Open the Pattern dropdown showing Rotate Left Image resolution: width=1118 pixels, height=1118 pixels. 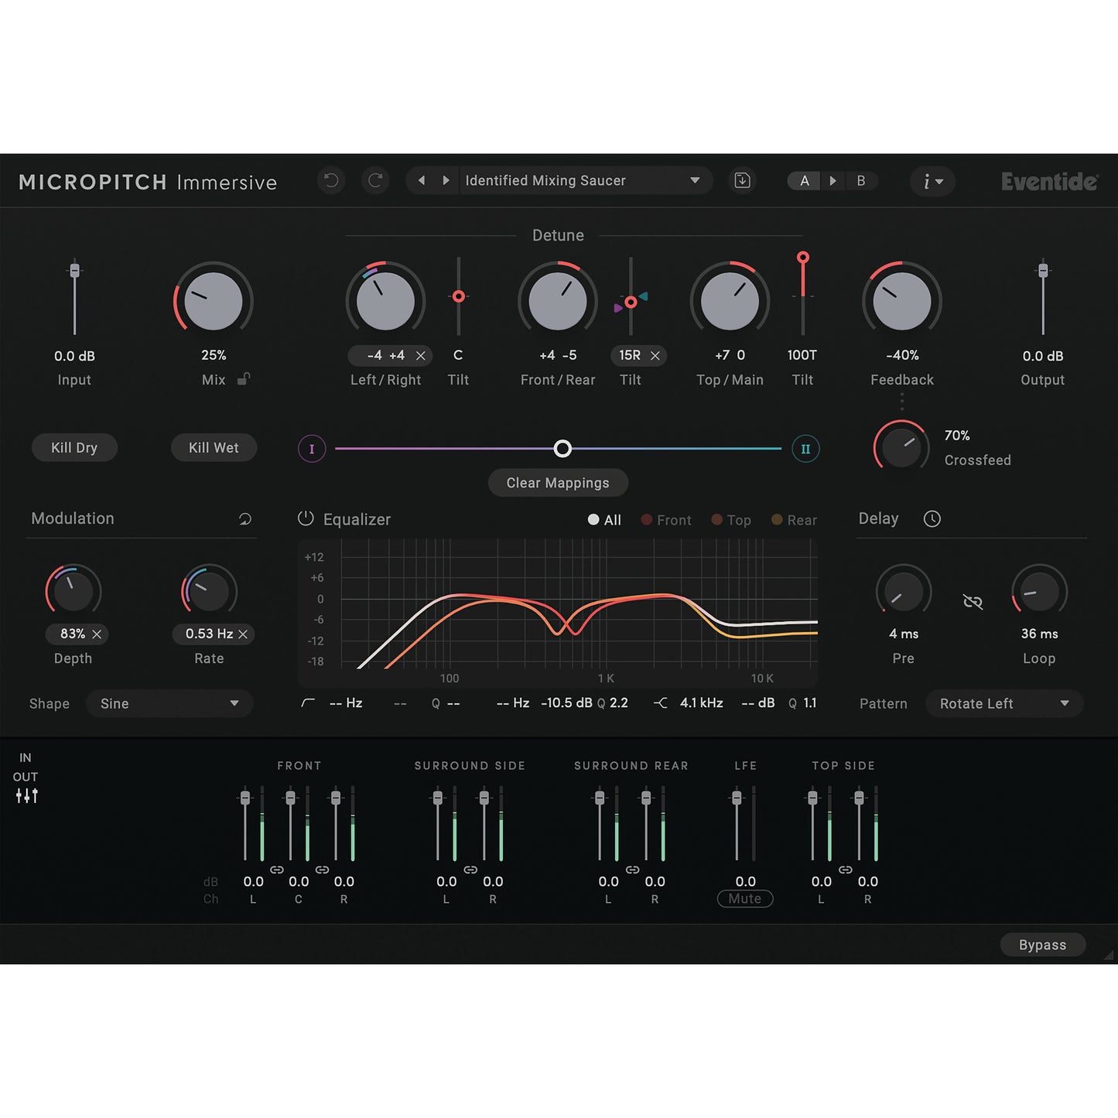(1003, 703)
